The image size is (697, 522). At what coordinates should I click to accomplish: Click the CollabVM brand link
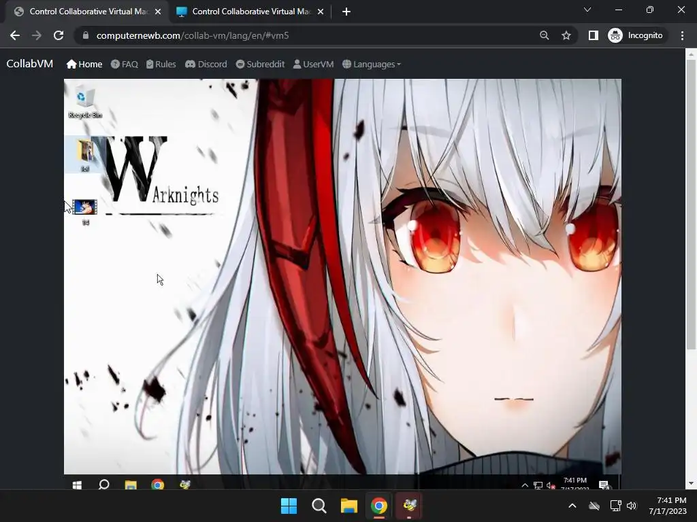(30, 64)
